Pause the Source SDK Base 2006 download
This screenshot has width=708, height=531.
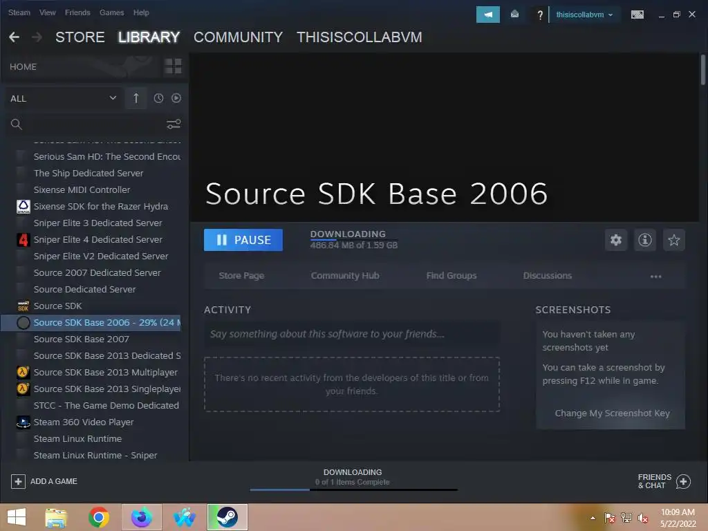pyautogui.click(x=243, y=240)
